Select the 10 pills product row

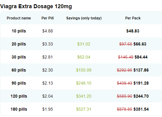click(81, 31)
